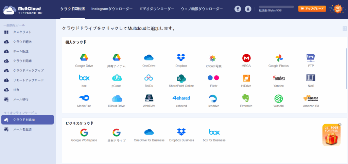Add Google Workspace business cloud

point(84,132)
